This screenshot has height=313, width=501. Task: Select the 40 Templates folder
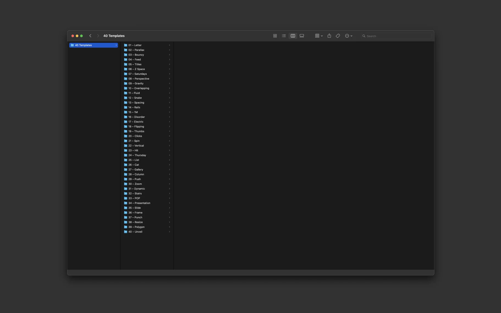click(93, 45)
